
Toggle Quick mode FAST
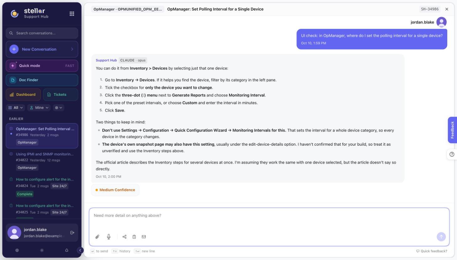(x=42, y=66)
